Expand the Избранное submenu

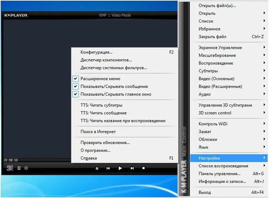pyautogui.click(x=229, y=29)
